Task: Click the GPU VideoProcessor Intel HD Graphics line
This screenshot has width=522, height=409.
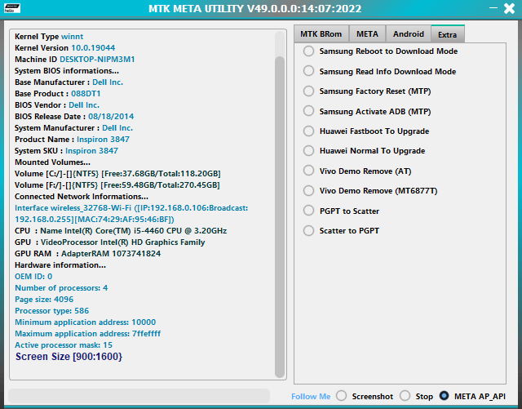Action: point(110,242)
